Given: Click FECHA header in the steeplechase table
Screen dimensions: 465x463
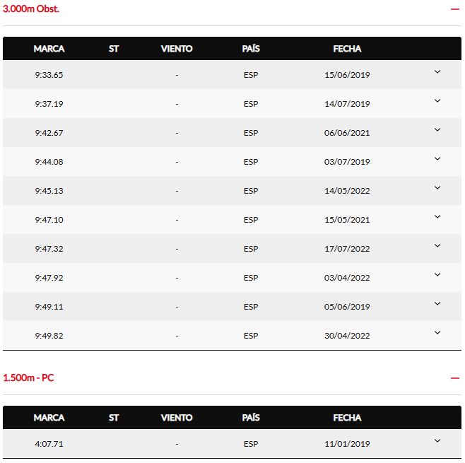Looking at the screenshot, I should [347, 49].
